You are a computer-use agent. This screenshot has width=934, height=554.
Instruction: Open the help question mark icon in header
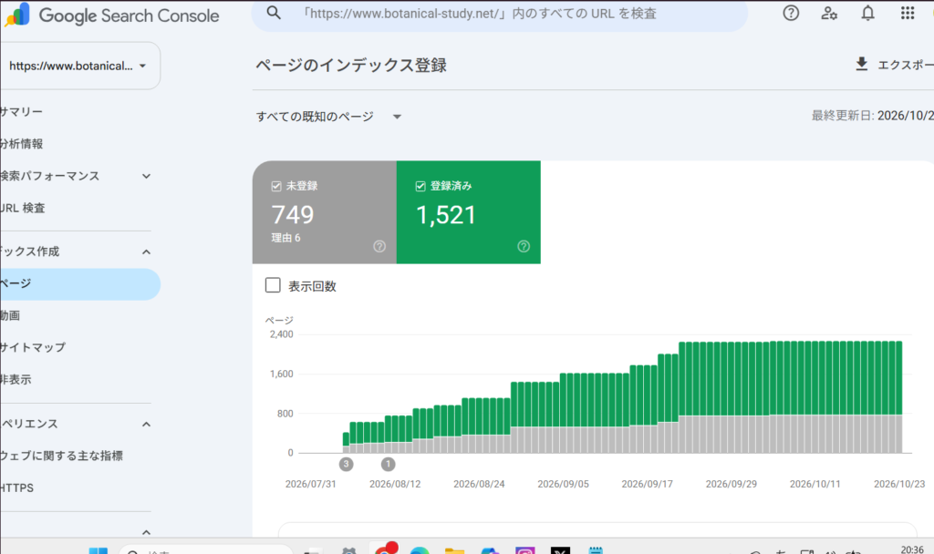(x=791, y=13)
